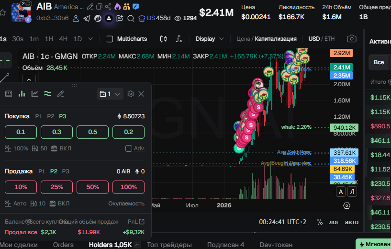Image resolution: width=391 pixels, height=249 pixels.
Task: Select buy preset P1
Action: tap(39, 116)
